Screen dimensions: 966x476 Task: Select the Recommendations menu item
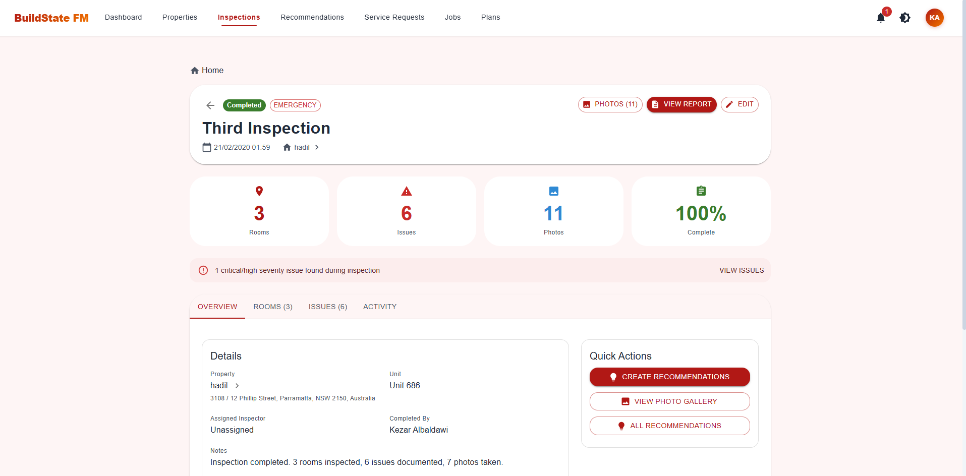pos(312,17)
